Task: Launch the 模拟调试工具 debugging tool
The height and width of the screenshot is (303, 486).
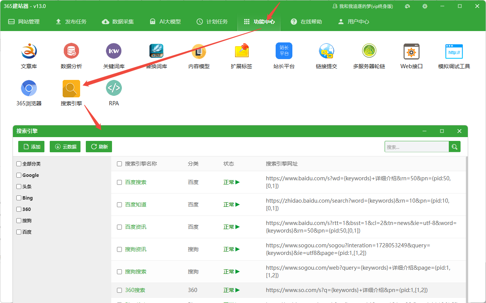Action: [454, 56]
